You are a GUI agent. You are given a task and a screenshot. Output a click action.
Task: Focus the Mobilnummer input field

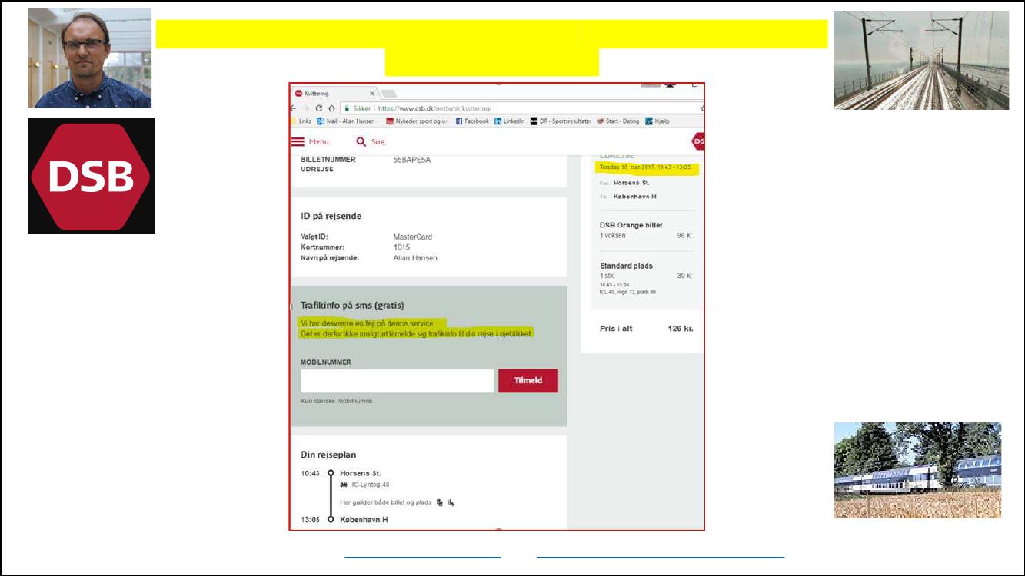point(397,381)
